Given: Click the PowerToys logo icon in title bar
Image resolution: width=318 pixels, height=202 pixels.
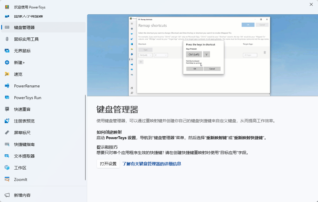Looking at the screenshot, I should [x=7, y=7].
